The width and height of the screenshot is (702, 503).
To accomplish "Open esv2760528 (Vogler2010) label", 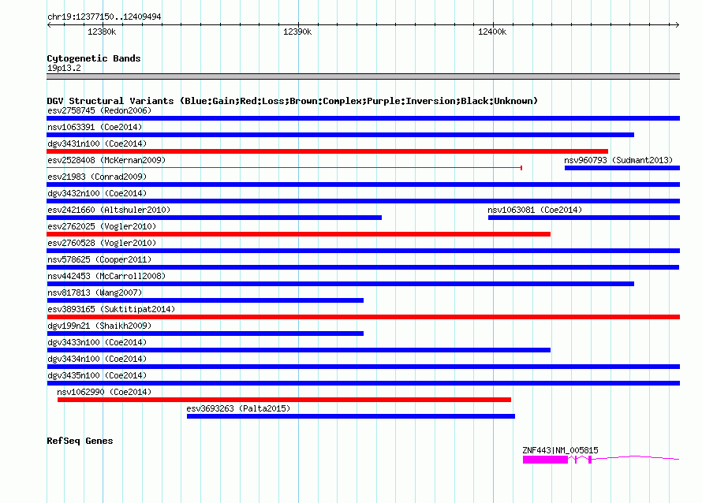I will pos(102,243).
